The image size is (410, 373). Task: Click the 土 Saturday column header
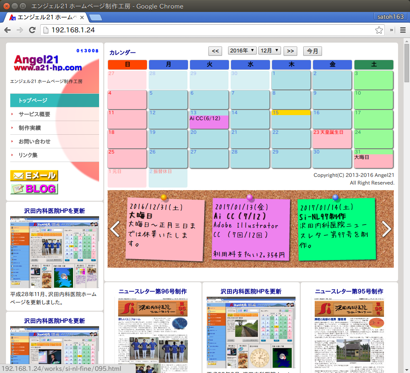pyautogui.click(x=374, y=64)
